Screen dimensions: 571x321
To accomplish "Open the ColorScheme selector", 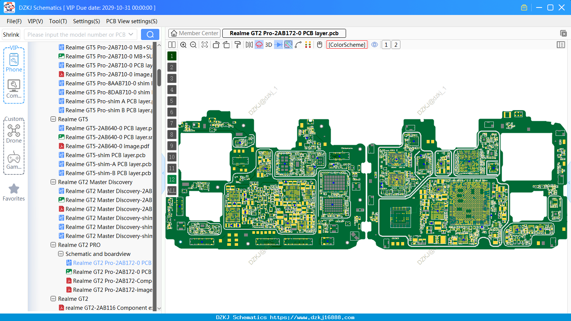I will (347, 45).
